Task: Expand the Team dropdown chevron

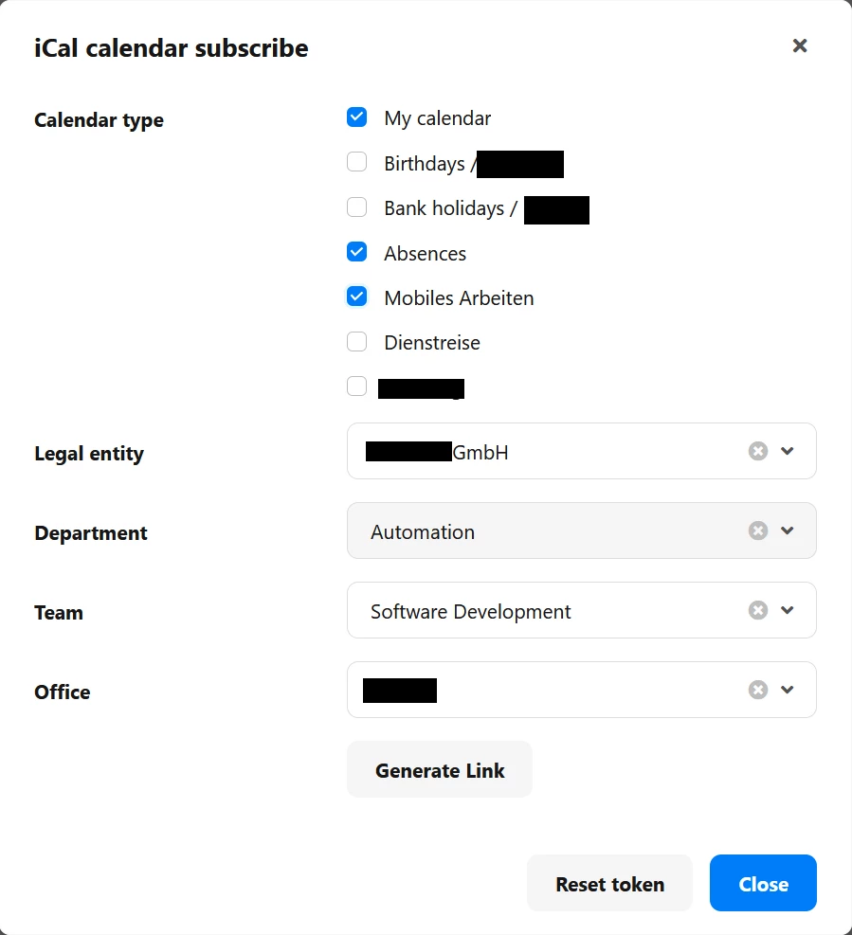Action: [x=787, y=610]
